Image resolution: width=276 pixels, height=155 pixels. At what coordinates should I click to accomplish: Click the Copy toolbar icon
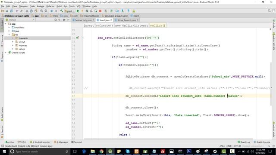pyautogui.click(x=31, y=11)
